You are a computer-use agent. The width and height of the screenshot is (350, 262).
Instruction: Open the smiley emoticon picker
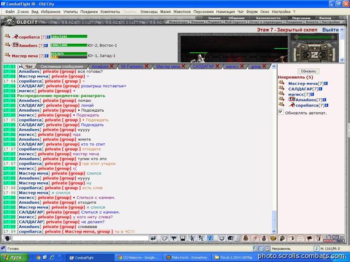pos(222,238)
